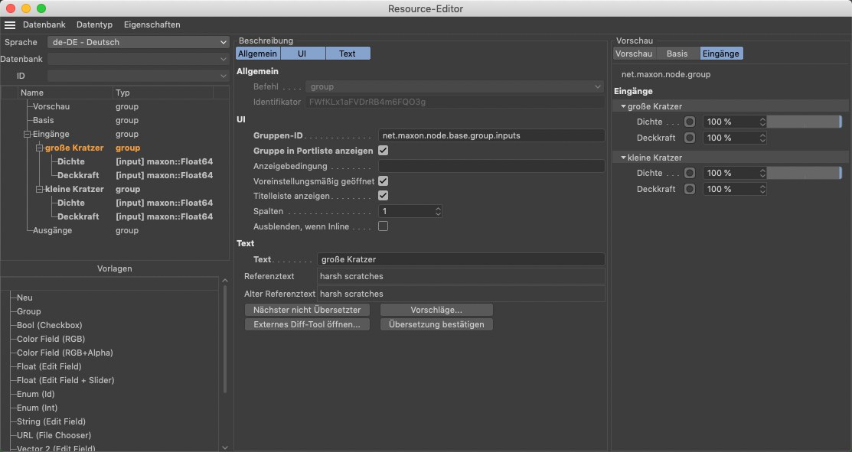Click port circle icon for kleine Kratzer Dichte
Image resolution: width=852 pixels, height=452 pixels.
pyautogui.click(x=690, y=173)
